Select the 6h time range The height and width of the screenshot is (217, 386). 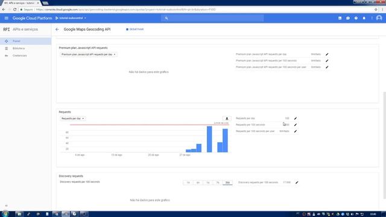[x=198, y=183]
